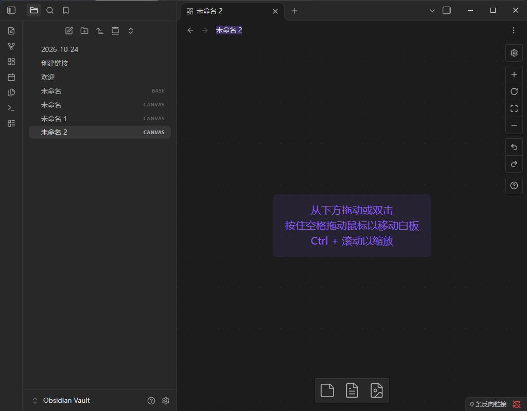Open the 未命名 1 canvas file
This screenshot has width=527, height=411.
(100, 119)
